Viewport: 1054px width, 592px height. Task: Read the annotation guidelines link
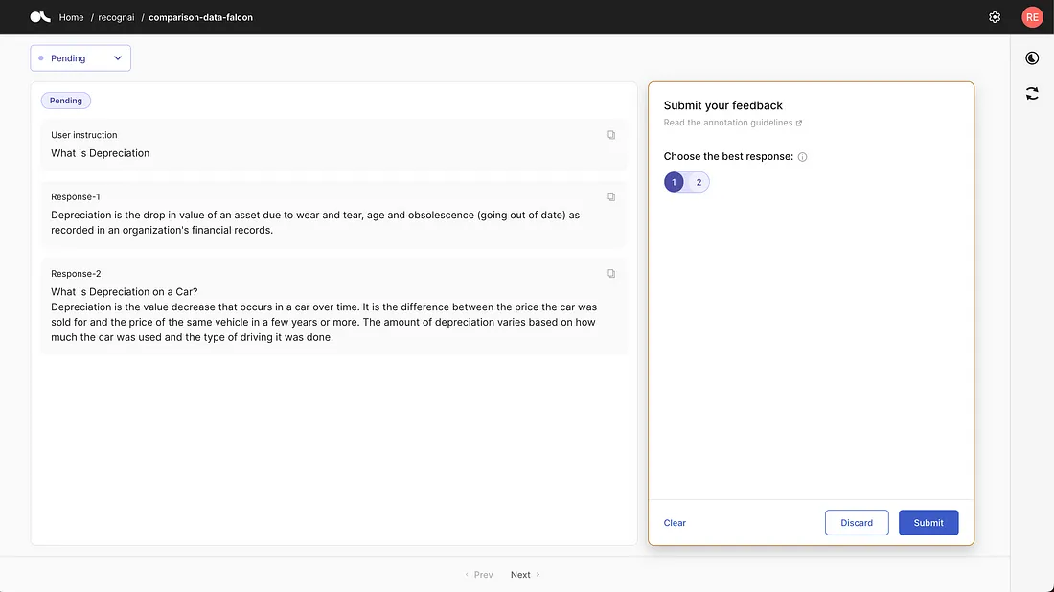tap(732, 123)
